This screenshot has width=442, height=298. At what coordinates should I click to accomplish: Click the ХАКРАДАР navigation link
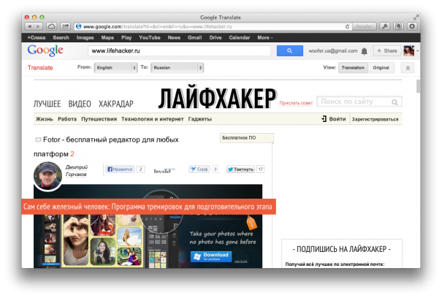[x=116, y=104]
